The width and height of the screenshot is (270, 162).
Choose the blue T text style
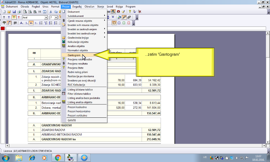pos(9,17)
